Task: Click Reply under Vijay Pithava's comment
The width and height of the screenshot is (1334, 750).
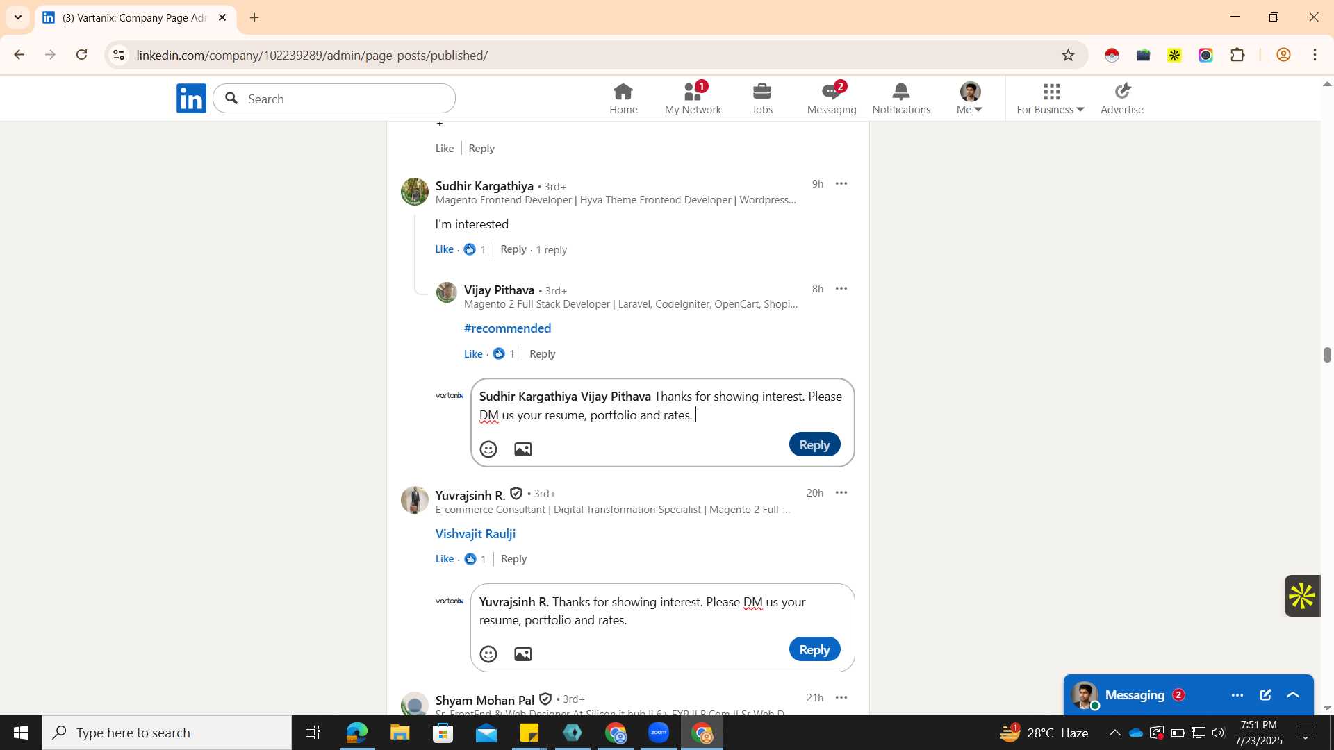Action: pos(543,354)
